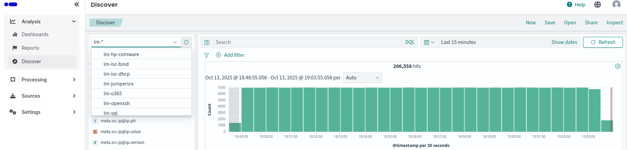Collapse the Analysis section
The image size is (627, 150).
pos(74,22)
